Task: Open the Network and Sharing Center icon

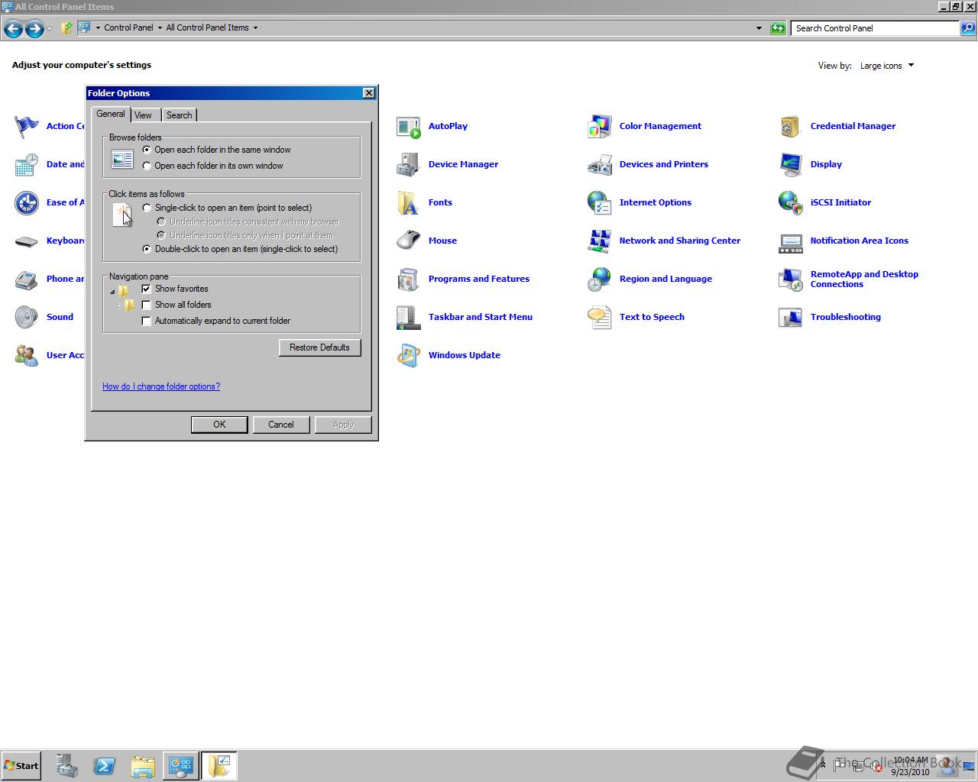Action: (x=600, y=241)
